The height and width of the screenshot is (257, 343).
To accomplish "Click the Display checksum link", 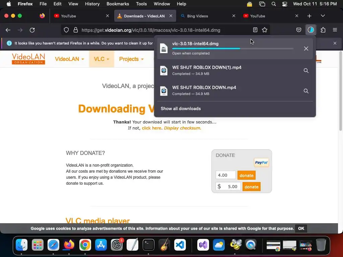I will click(x=183, y=128).
